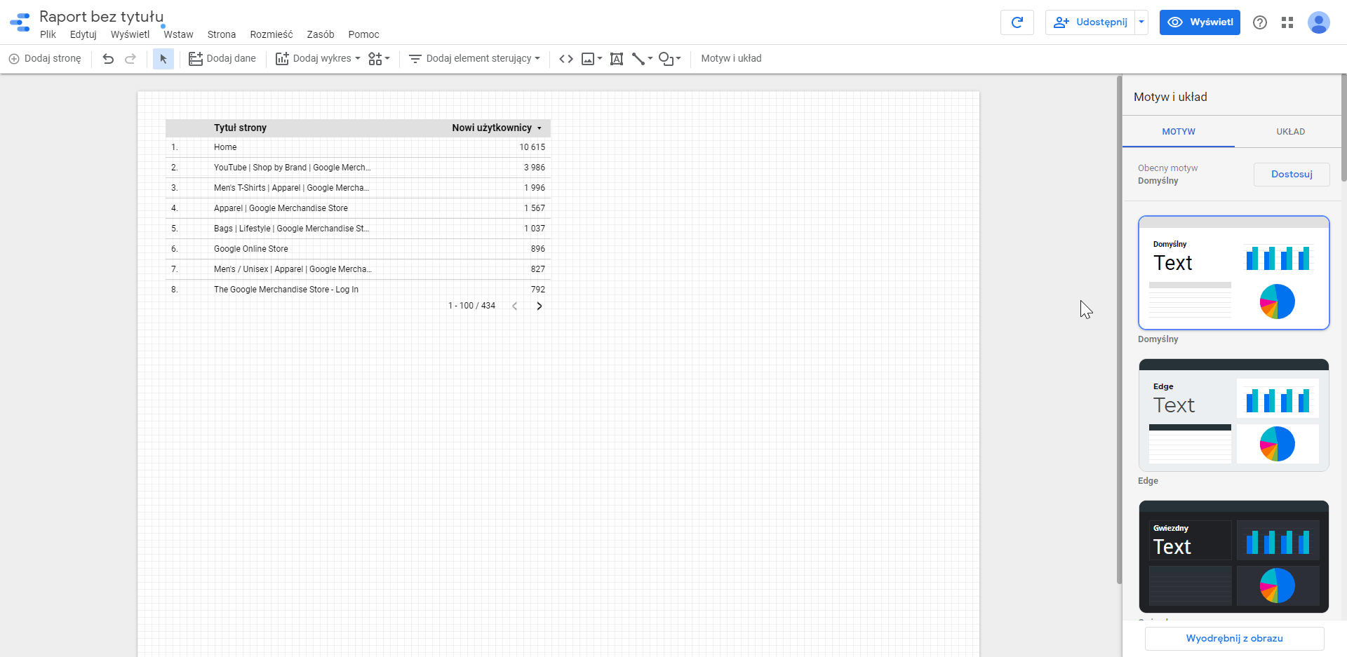The image size is (1347, 657).
Task: Open the Pomoc menu
Action: point(363,34)
